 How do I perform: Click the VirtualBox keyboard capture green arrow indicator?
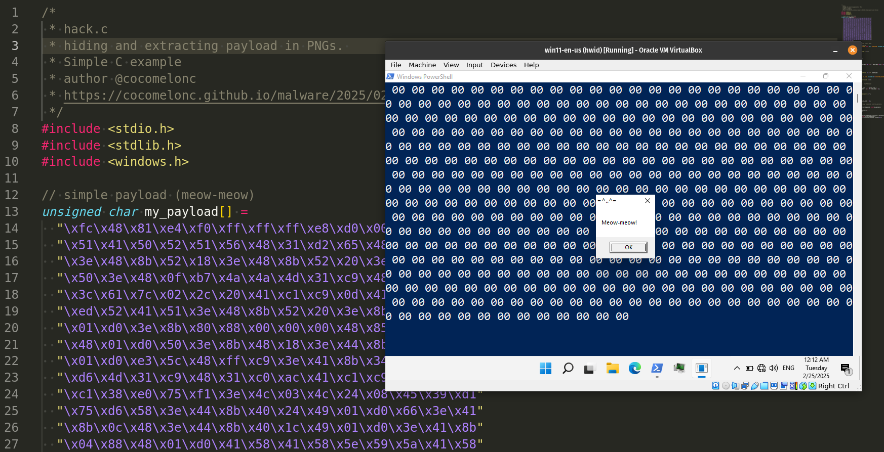812,386
